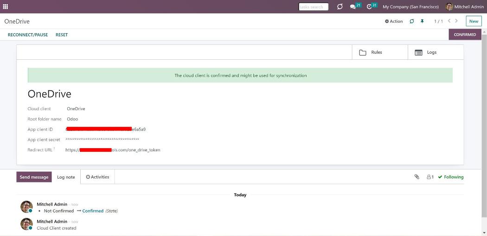Open the Mitchell Admin user menu
Screen dimensions: 487x236
(465, 7)
